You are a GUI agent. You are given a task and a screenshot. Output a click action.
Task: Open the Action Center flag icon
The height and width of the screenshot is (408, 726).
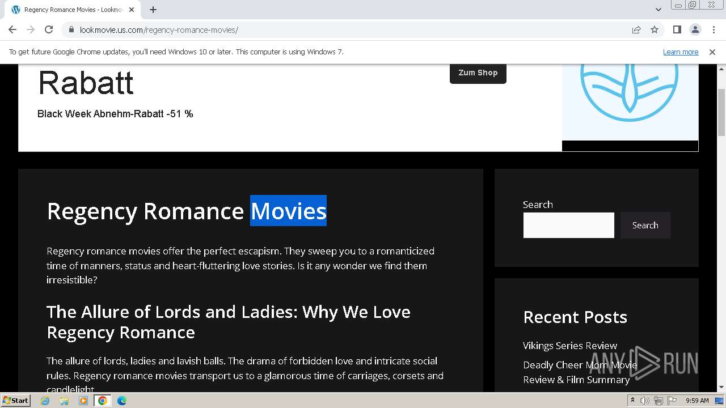click(672, 401)
